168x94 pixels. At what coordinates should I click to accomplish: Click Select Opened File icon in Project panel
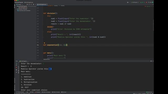pos(27,4)
